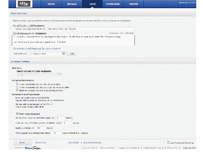Click the Next button
Image resolution: width=203 pixels, height=152 pixels.
[x=22, y=142]
